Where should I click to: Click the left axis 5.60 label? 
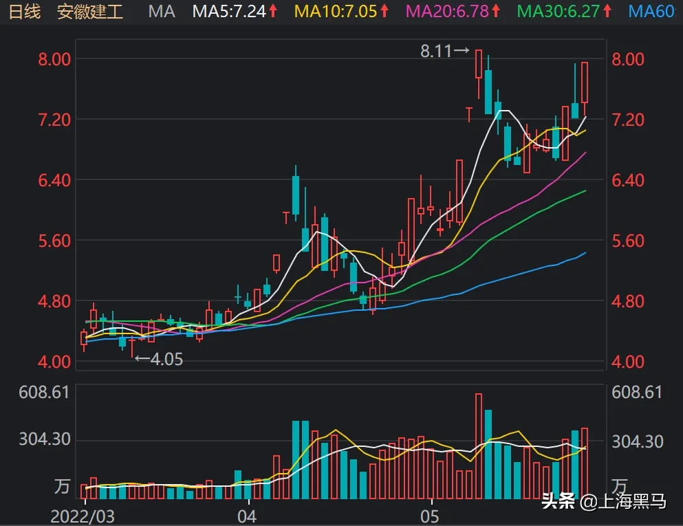pyautogui.click(x=54, y=241)
